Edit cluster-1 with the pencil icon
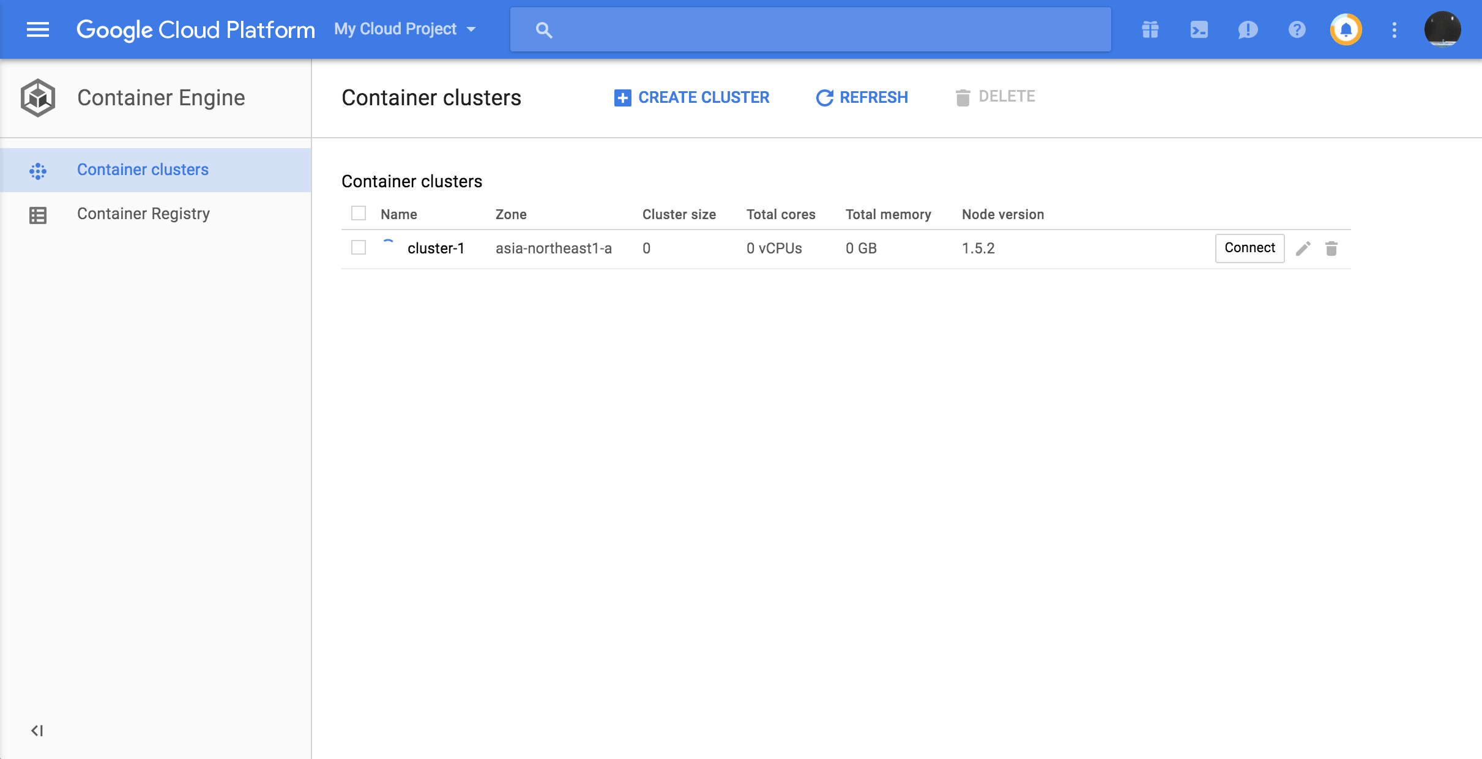The width and height of the screenshot is (1482, 759). tap(1303, 249)
